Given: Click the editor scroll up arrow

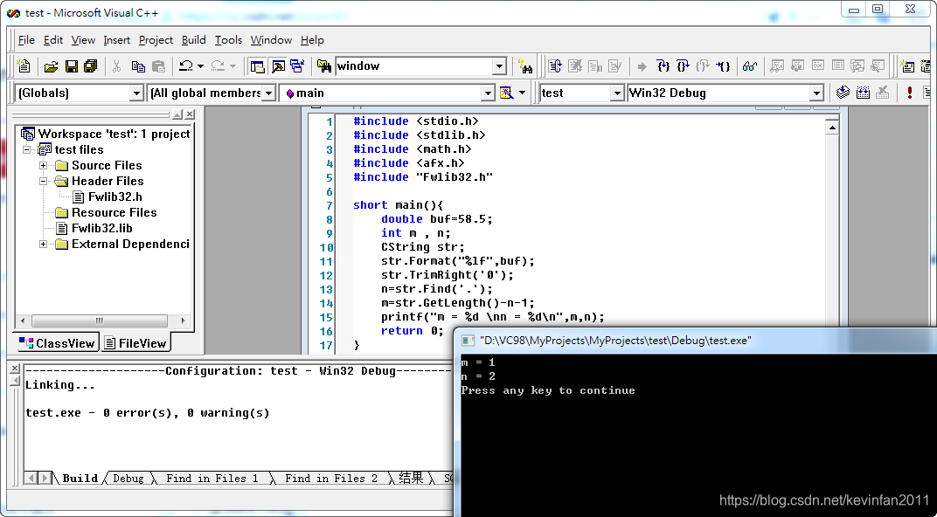Looking at the screenshot, I should tap(832, 128).
